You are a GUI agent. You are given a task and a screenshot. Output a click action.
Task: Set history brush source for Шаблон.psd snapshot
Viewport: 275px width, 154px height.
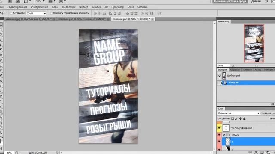pyautogui.click(x=219, y=76)
